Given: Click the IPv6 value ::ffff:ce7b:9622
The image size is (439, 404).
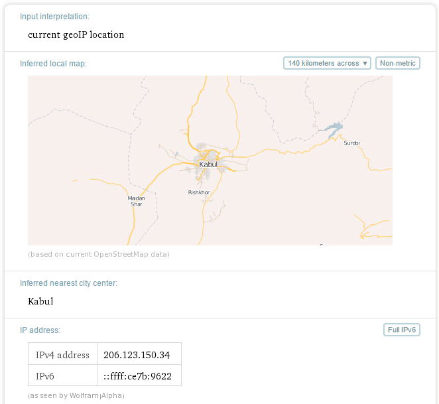Looking at the screenshot, I should [138, 376].
